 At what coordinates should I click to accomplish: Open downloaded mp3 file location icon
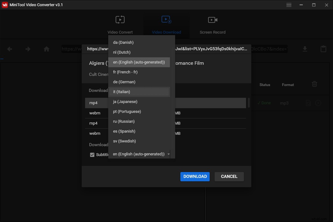(x=308, y=103)
